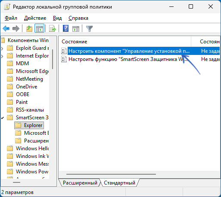Open Help via the question mark icon
The height and width of the screenshot is (197, 221).
pyautogui.click(x=65, y=28)
